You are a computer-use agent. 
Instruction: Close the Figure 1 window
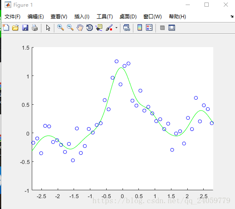click(x=226, y=5)
